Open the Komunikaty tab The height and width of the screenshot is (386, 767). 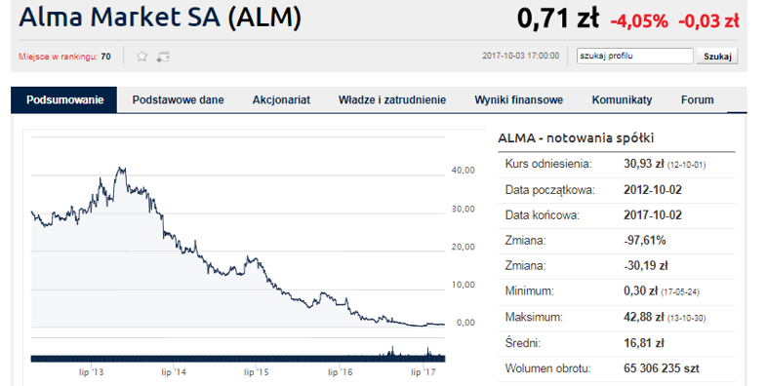pyautogui.click(x=622, y=100)
